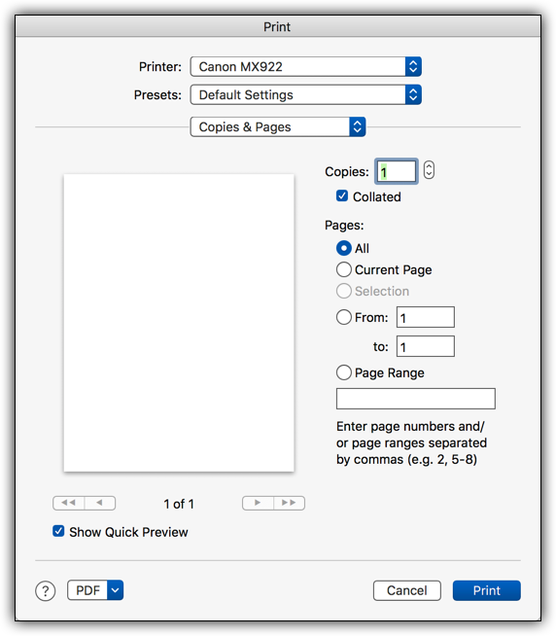556x636 pixels.
Task: Click the '1 of 1' page counter
Action: (x=179, y=504)
